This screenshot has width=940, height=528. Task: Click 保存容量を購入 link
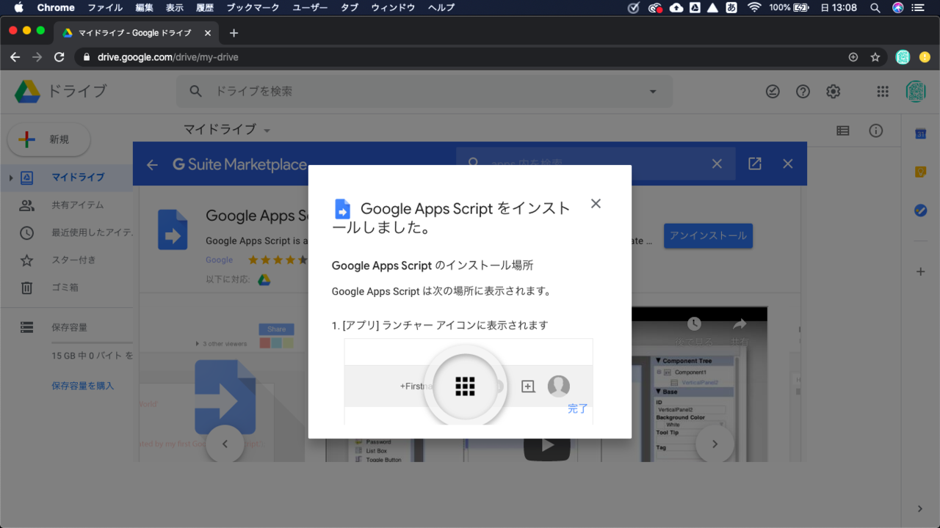click(82, 386)
